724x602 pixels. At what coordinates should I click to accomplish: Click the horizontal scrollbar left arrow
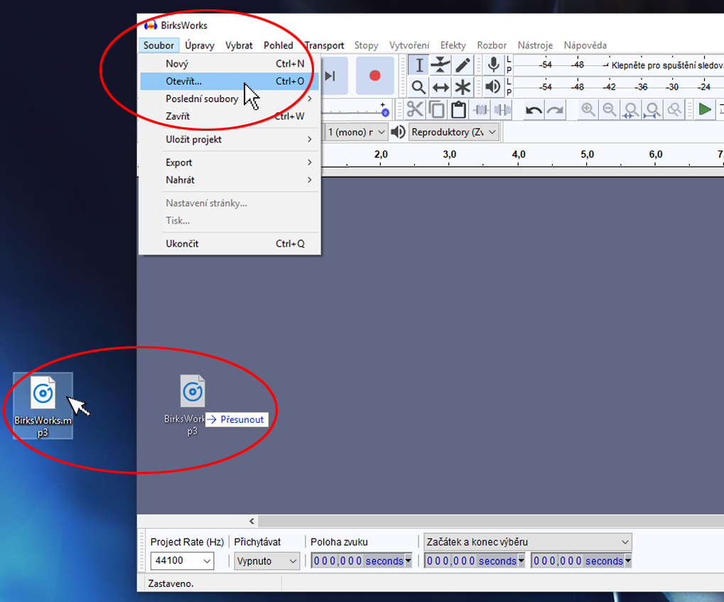pos(252,521)
